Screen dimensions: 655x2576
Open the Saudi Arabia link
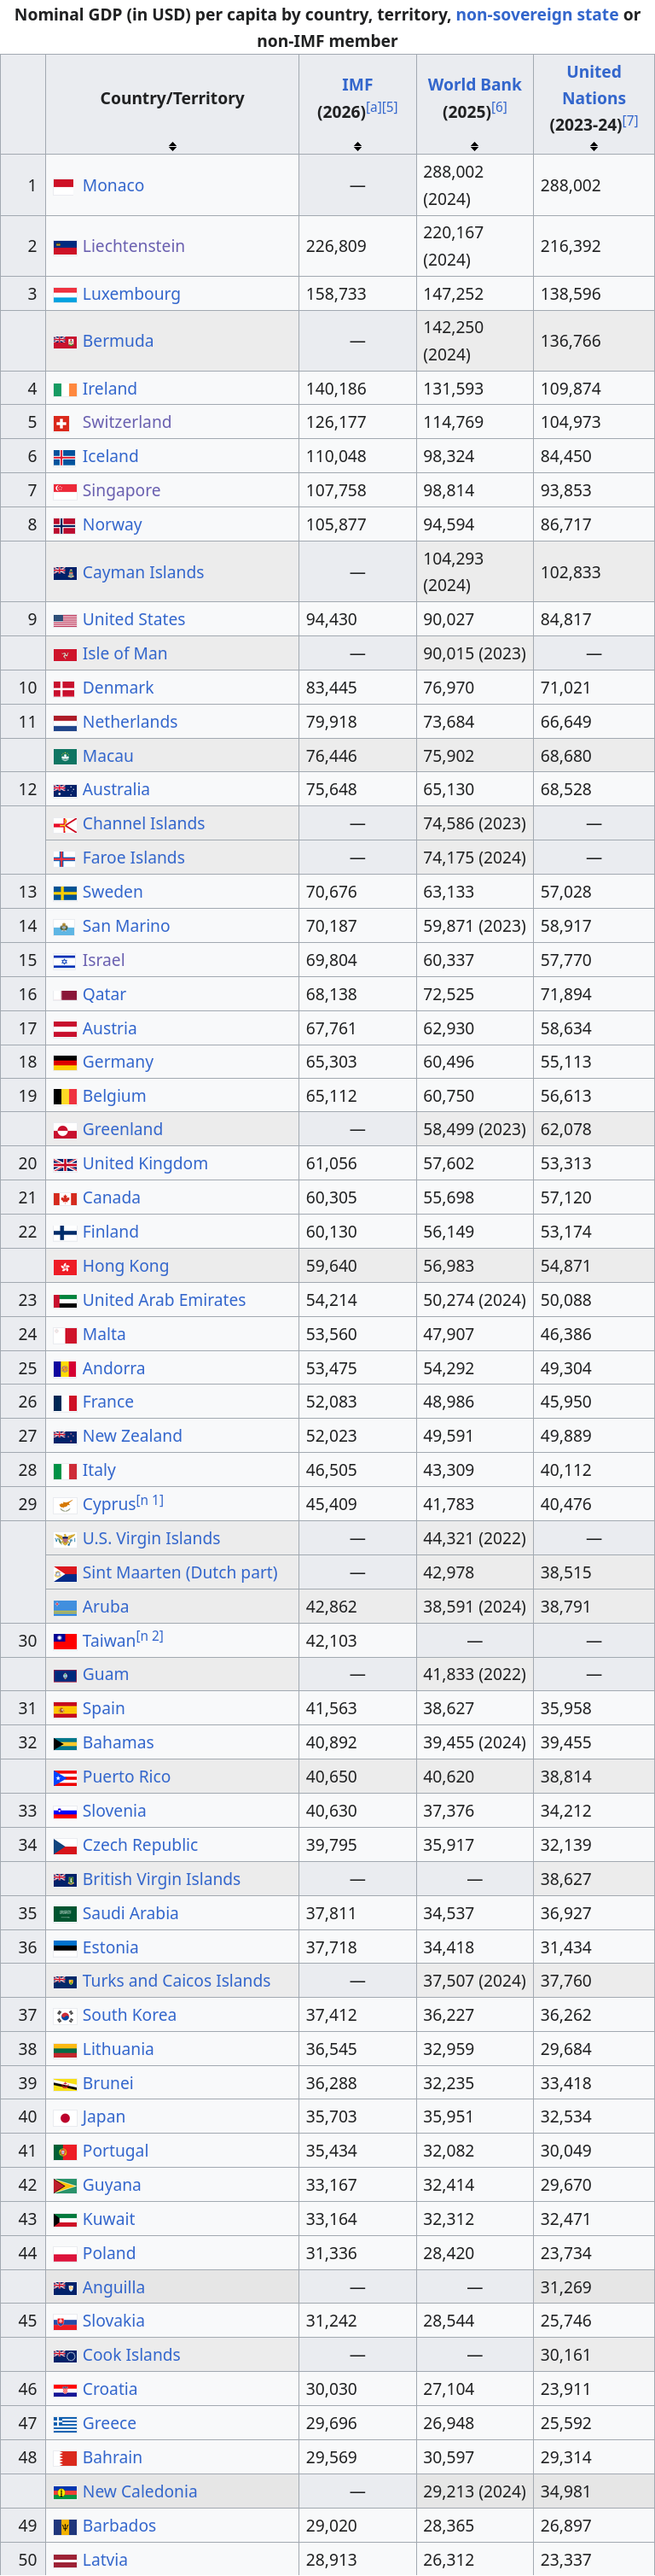[x=130, y=1913]
